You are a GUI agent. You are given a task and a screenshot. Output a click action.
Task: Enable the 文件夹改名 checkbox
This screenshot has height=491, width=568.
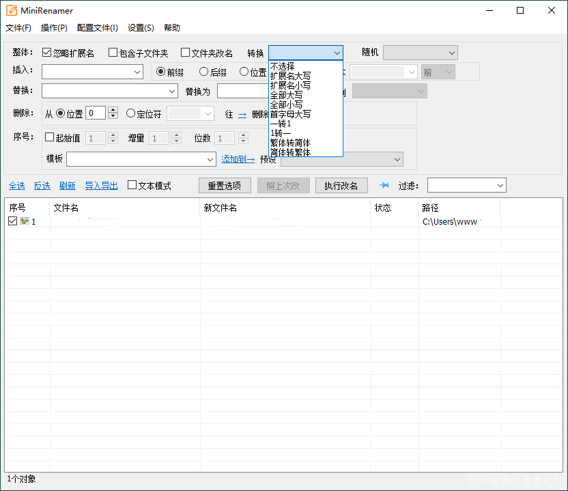point(185,53)
